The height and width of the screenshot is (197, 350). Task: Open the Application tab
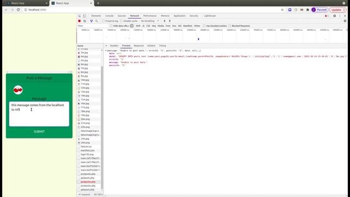179,16
